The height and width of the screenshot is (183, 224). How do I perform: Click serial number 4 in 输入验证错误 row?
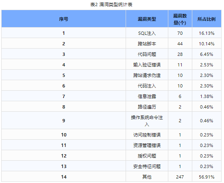pyautogui.click(x=63, y=65)
